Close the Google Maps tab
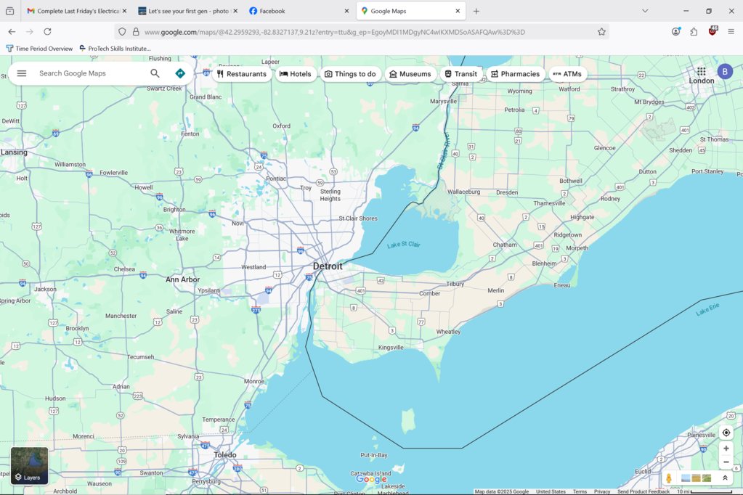Image resolution: width=743 pixels, height=495 pixels. (458, 11)
